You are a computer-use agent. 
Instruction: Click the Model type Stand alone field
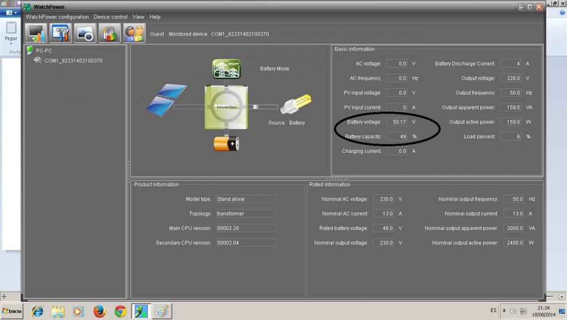[x=246, y=199]
